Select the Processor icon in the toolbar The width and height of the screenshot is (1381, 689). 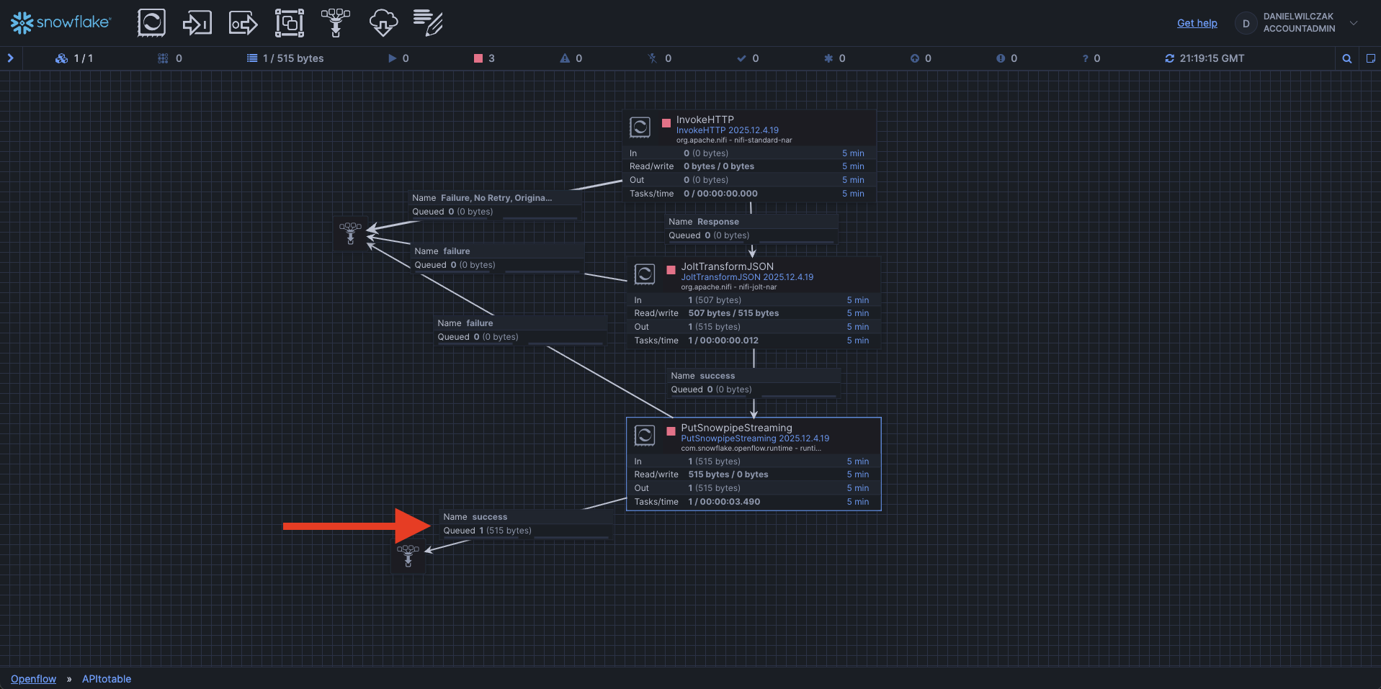(151, 23)
